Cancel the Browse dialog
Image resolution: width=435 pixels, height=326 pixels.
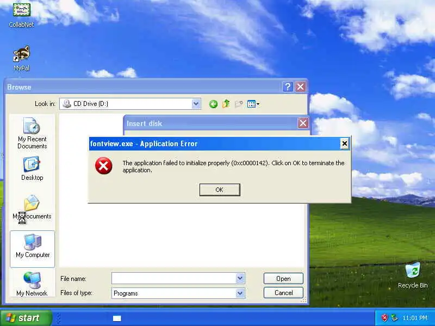point(283,293)
